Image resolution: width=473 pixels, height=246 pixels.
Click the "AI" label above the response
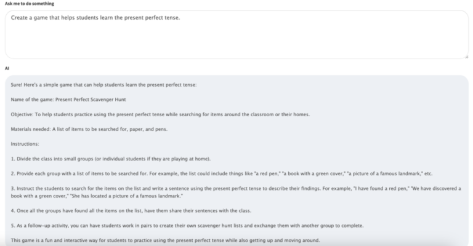[x=7, y=69]
